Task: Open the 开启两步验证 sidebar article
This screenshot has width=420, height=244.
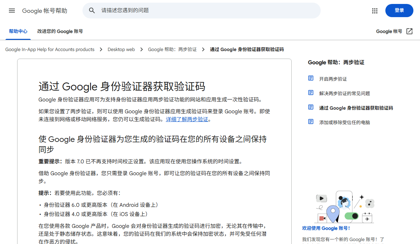Action: pyautogui.click(x=333, y=79)
